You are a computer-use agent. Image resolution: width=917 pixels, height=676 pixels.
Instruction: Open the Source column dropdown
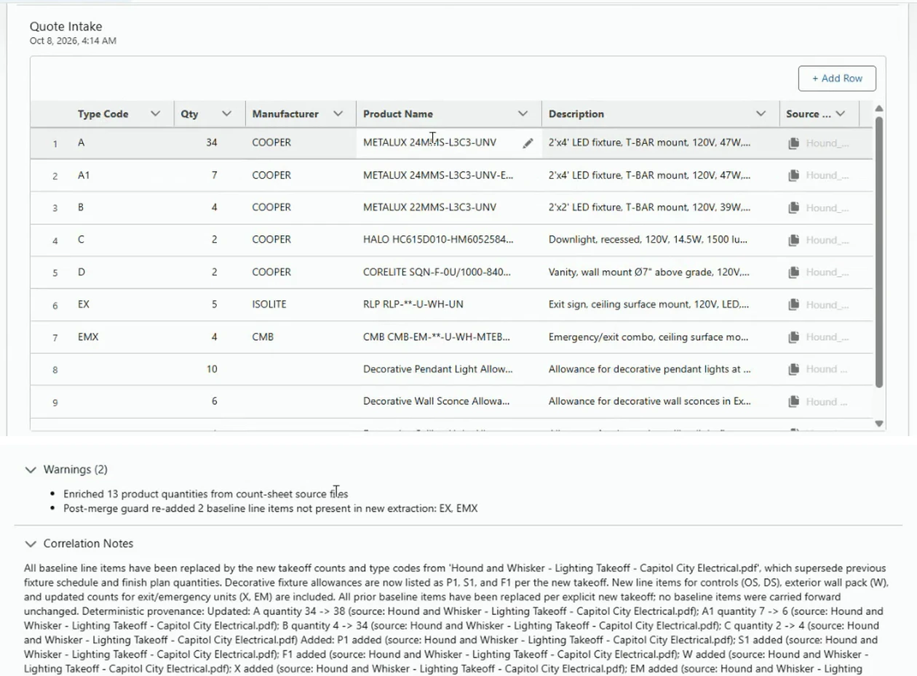841,113
